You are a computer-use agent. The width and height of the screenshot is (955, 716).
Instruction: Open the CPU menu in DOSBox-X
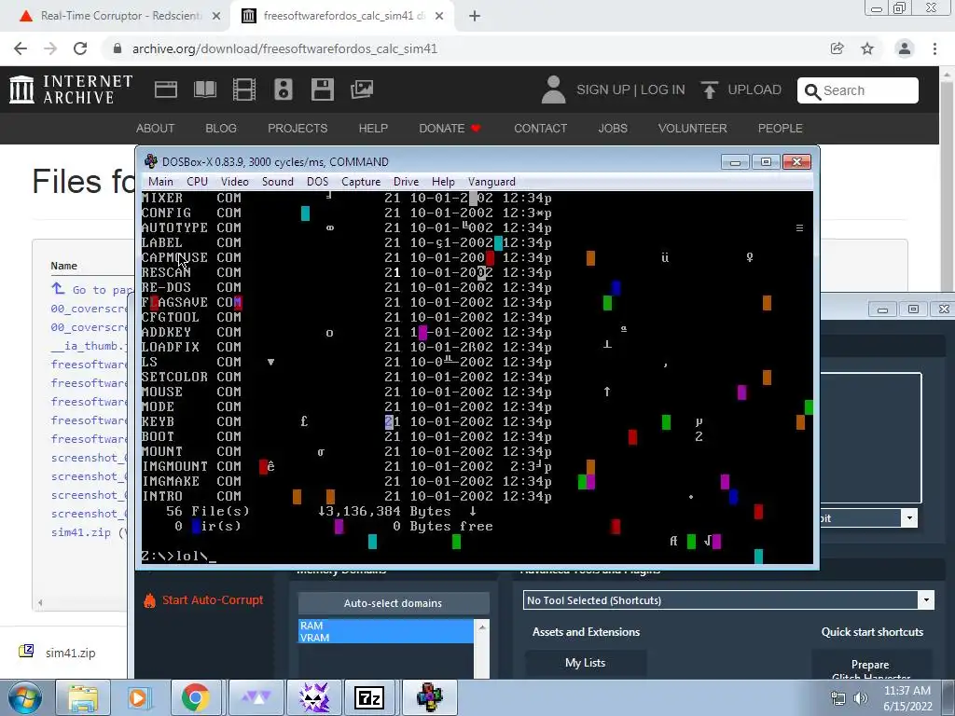point(198,182)
